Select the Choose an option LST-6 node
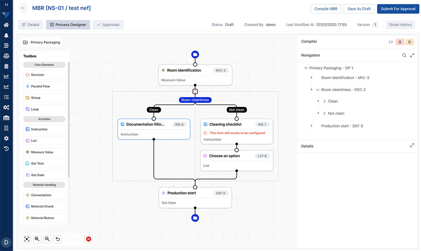Image resolution: width=421 pixels, height=251 pixels. coord(237,161)
